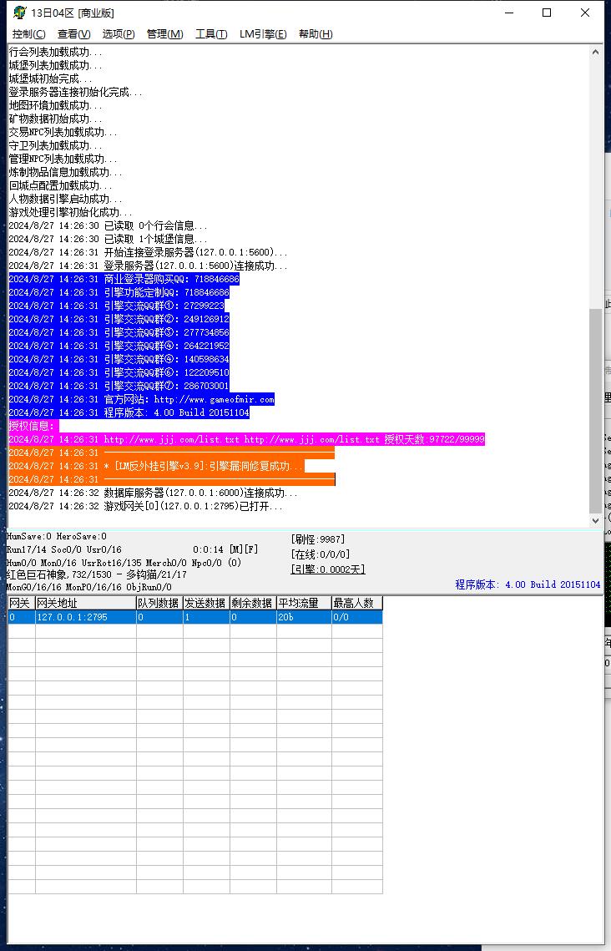611x951 pixels.
Task: Click the 引擎交流QQ群③ 277734856 line
Action: coord(119,332)
